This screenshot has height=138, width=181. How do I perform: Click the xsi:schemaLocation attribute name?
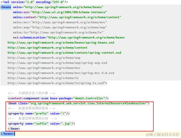click(x=29, y=37)
